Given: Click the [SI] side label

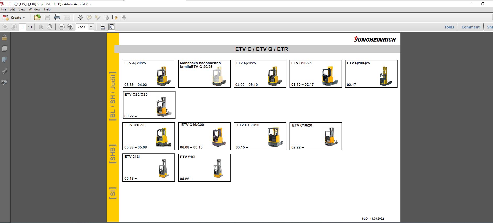Looking at the screenshot, I should [113, 193].
